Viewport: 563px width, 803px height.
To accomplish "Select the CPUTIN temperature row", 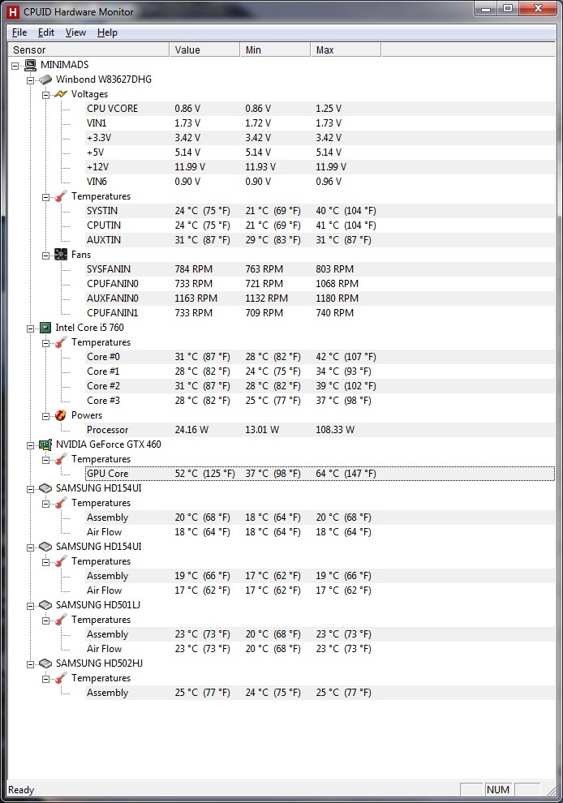I will (320, 225).
